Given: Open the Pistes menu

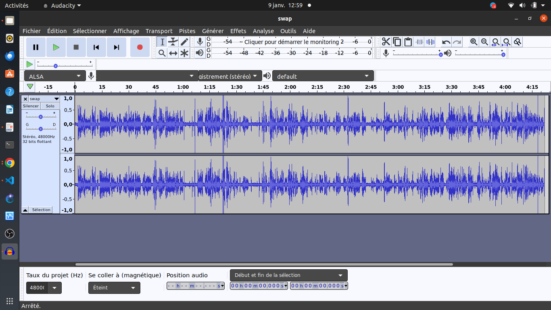Looking at the screenshot, I should coord(187,31).
